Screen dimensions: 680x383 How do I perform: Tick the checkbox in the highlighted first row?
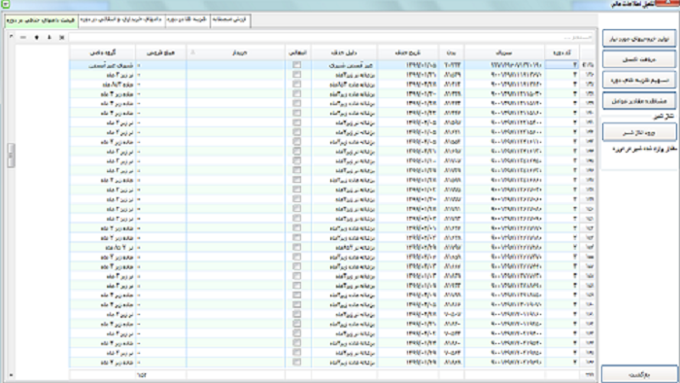pyautogui.click(x=296, y=65)
